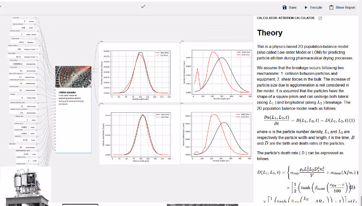
Task: Open the 'meter / second' unit selector
Action: tap(32, 35)
